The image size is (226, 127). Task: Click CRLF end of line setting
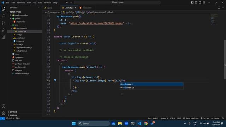click(179, 119)
